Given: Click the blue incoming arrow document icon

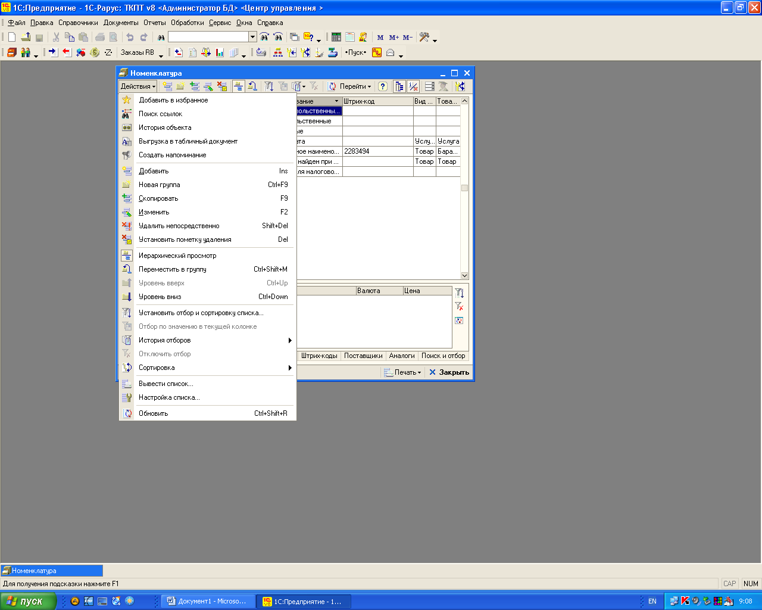Looking at the screenshot, I should 54,52.
